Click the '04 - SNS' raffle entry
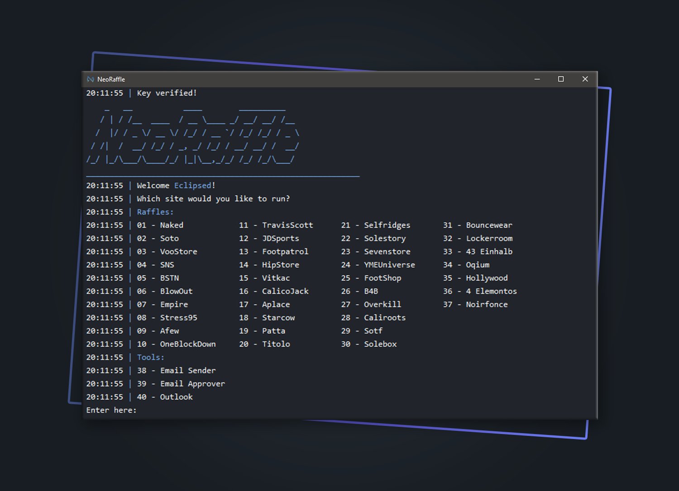 coord(155,265)
